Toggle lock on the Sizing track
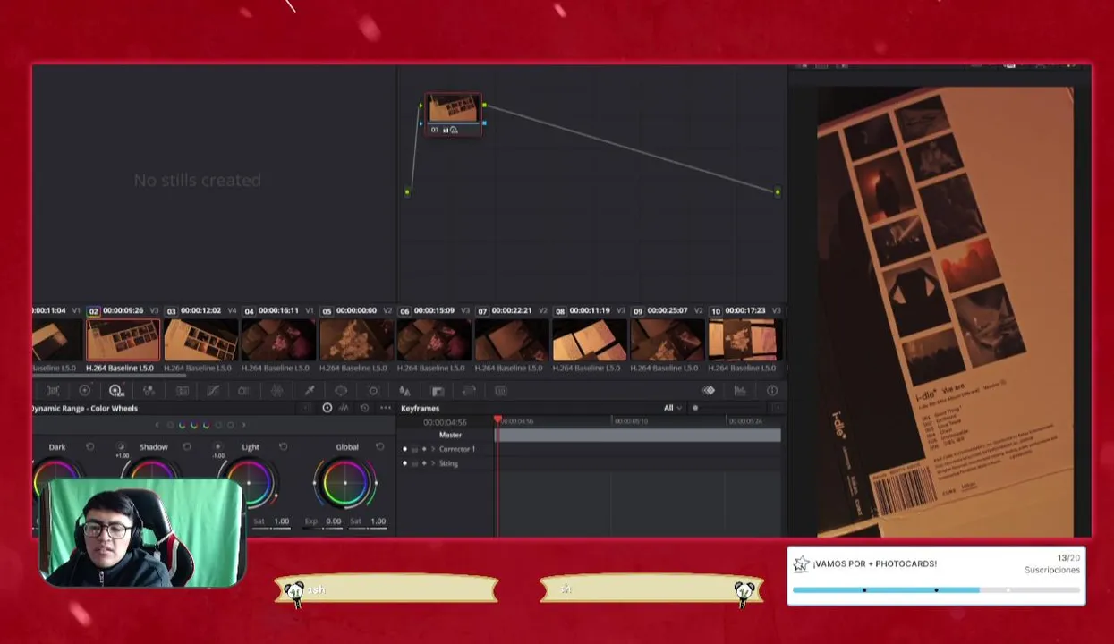Image resolution: width=1114 pixels, height=644 pixels. (x=414, y=463)
